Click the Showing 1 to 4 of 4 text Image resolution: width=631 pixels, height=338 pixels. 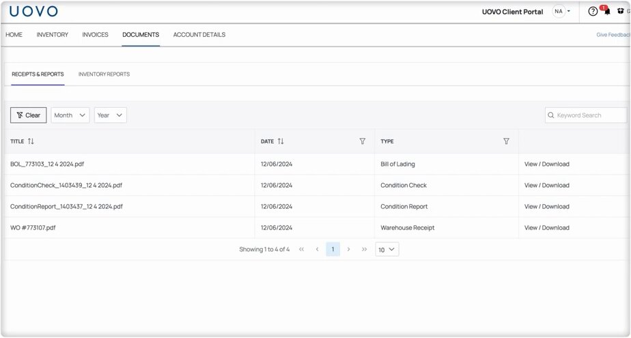(264, 249)
